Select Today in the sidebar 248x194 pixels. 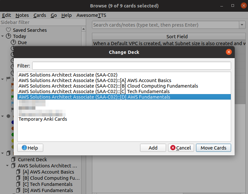[20, 36]
